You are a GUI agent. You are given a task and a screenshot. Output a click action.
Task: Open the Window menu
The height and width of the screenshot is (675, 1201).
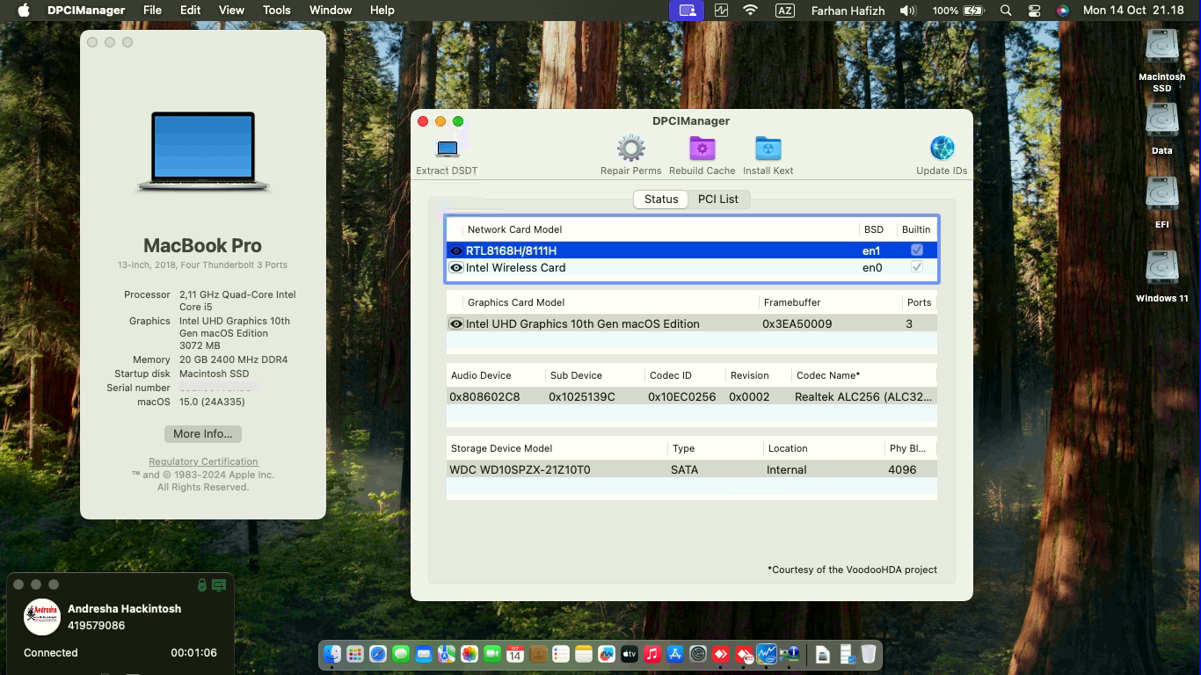click(331, 10)
